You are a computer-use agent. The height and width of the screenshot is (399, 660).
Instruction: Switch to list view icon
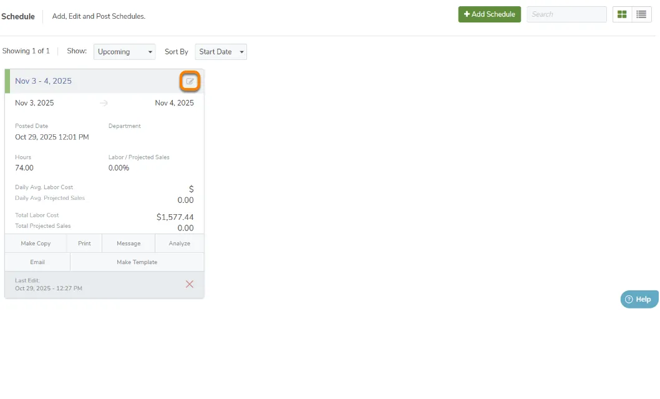click(641, 14)
